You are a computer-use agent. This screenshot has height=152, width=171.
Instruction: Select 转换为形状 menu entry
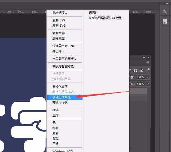click(60, 102)
